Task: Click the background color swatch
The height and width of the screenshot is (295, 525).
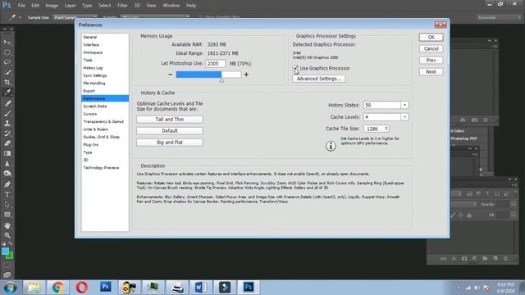Action: tap(10, 256)
